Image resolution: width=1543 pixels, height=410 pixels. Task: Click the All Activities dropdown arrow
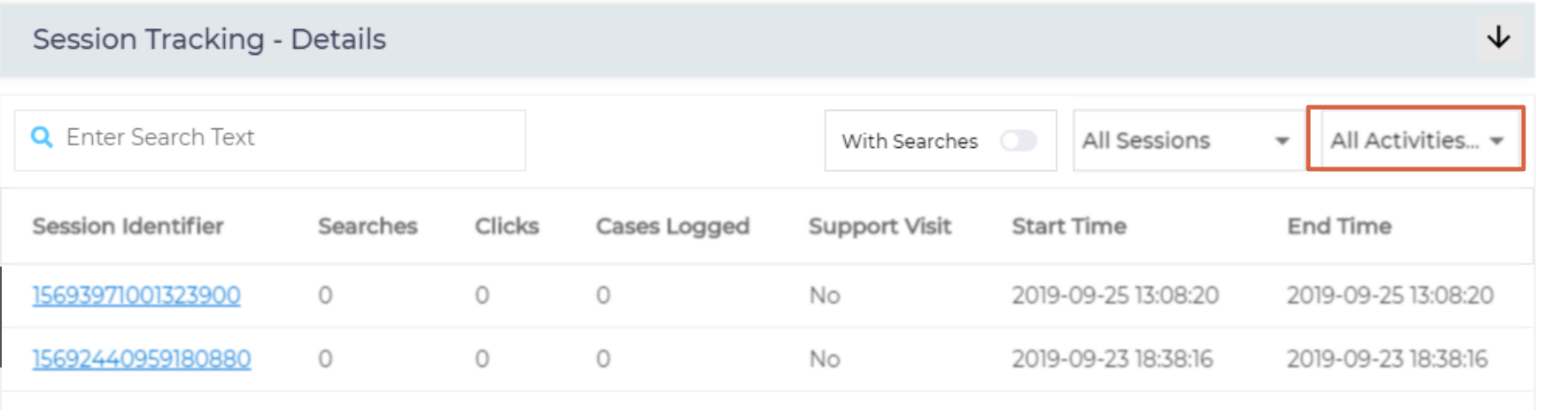(1497, 141)
